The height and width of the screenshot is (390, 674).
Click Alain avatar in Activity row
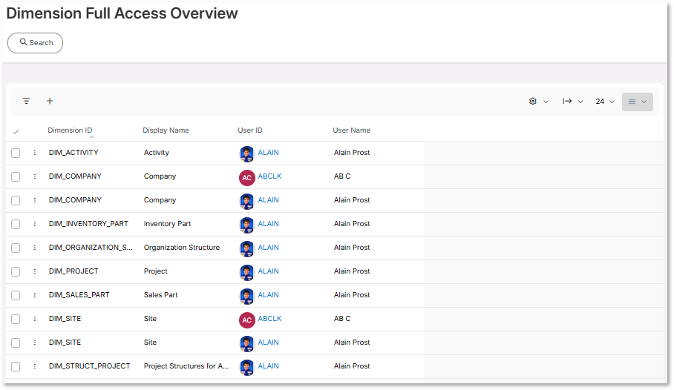click(x=246, y=153)
